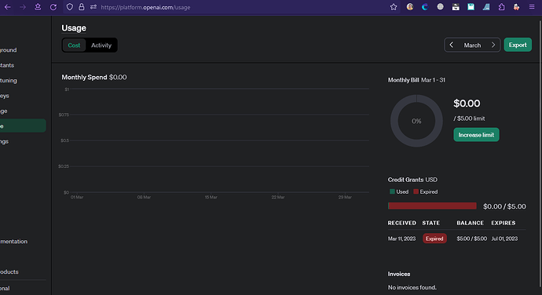Screen dimensions: 542x295
Task: Click the $0.00 / $5.00 credit total
Action: pyautogui.click(x=504, y=206)
